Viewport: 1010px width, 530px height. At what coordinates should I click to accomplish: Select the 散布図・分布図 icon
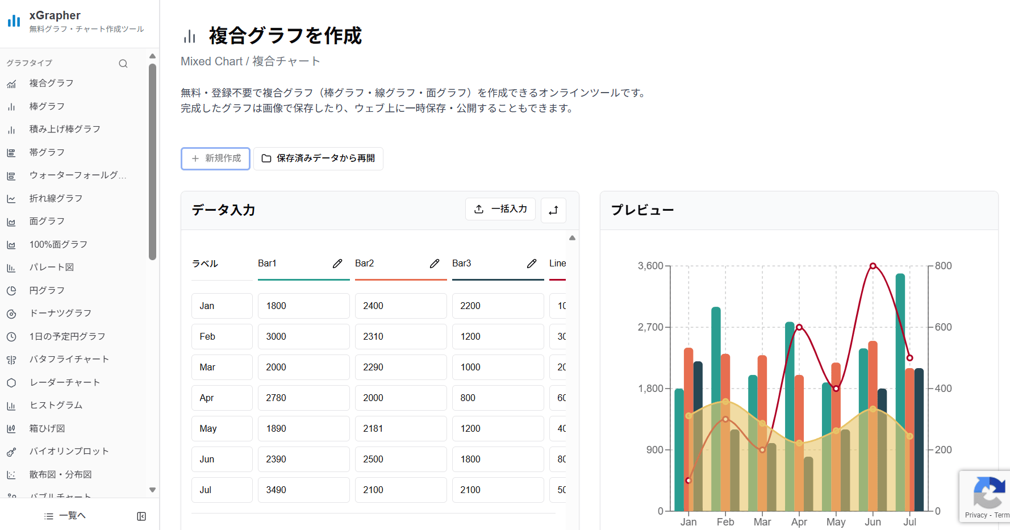coord(12,474)
